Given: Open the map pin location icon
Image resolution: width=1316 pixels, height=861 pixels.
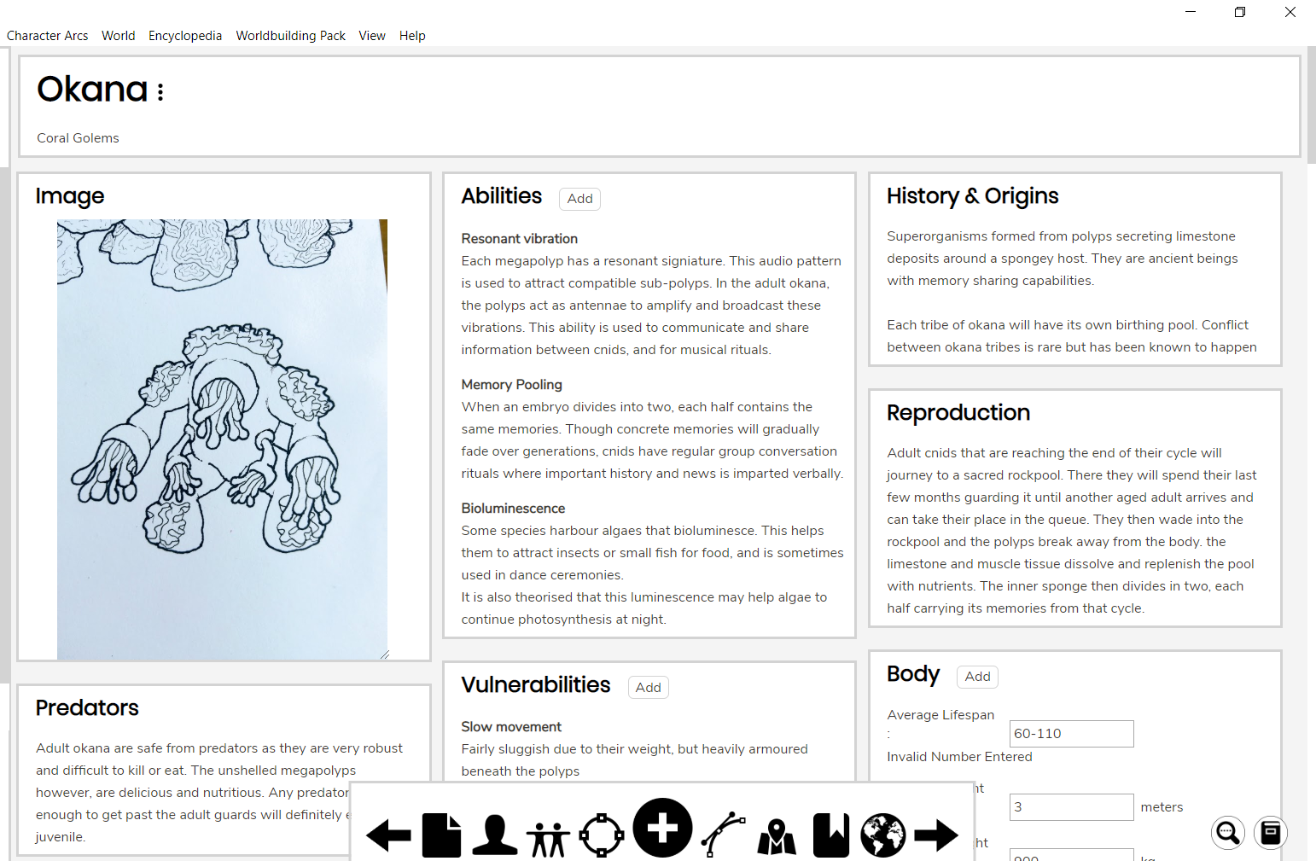Looking at the screenshot, I should click(777, 836).
